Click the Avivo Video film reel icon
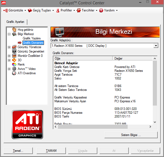 (x=14, y=69)
